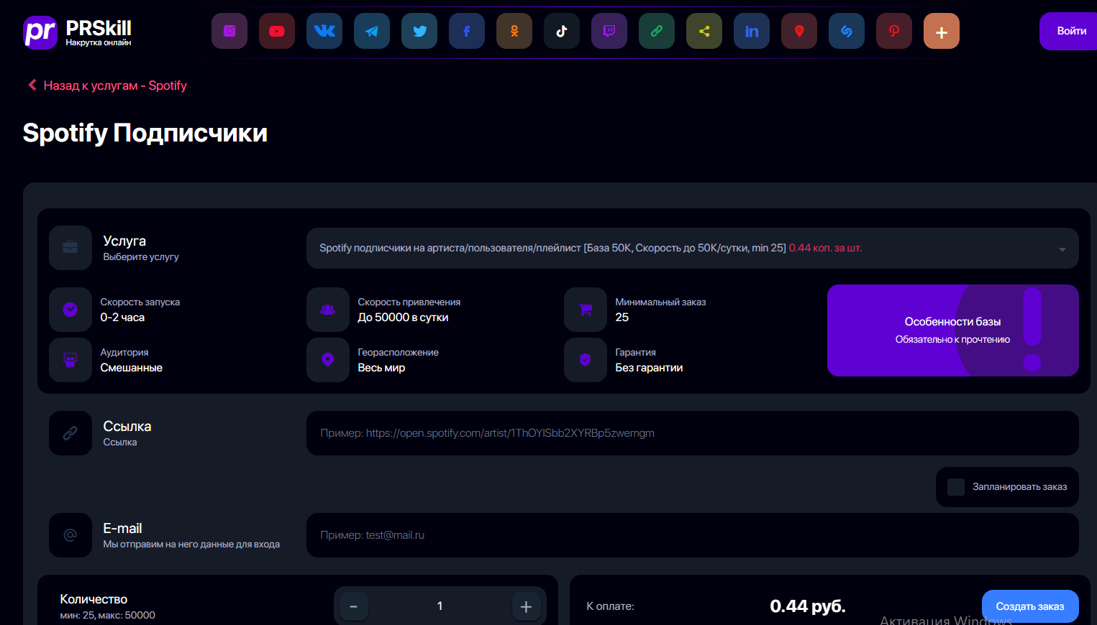Click the cart icon by Минимальный заказ
1097x625 pixels.
586,310
